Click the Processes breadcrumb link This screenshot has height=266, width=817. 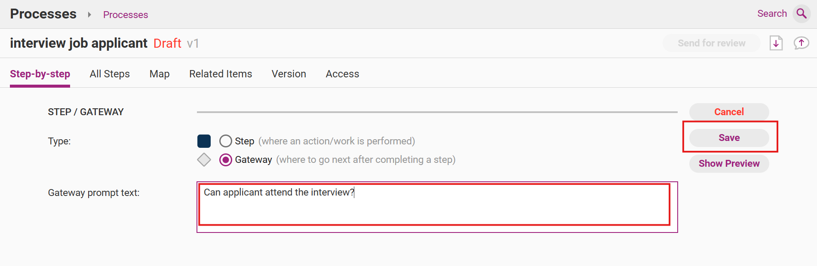pyautogui.click(x=126, y=15)
